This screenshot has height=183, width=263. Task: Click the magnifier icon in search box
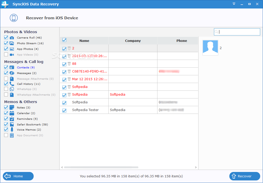[x=216, y=32]
